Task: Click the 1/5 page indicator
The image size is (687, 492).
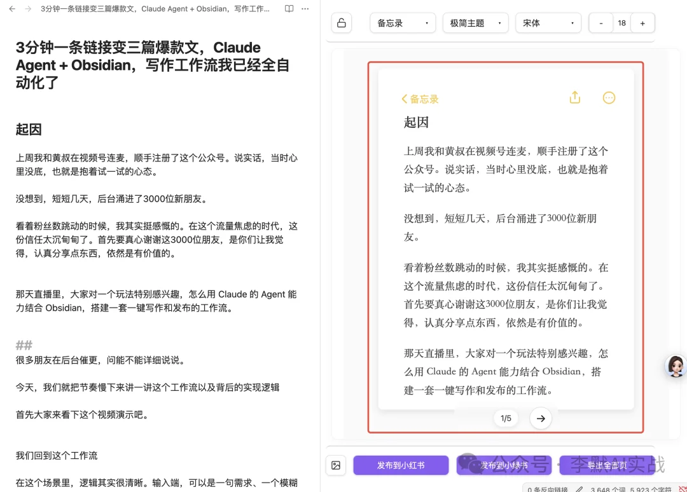Action: [506, 418]
